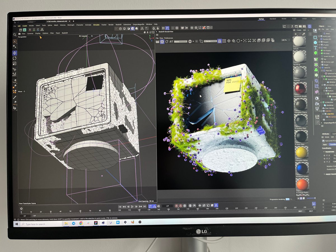Go to start of timeline button
336x252 pixels.
[120, 207]
